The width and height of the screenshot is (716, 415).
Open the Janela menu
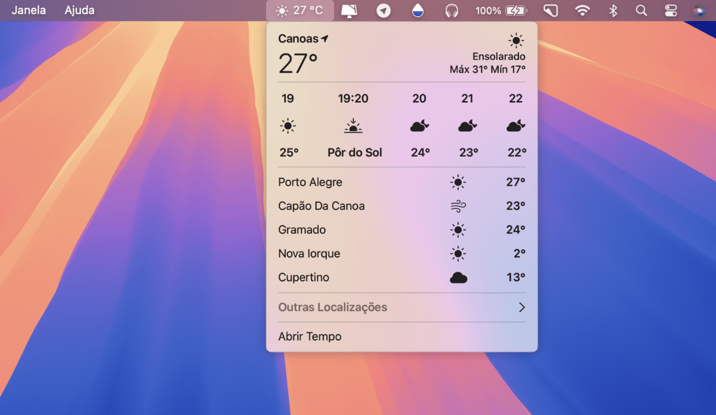click(29, 10)
